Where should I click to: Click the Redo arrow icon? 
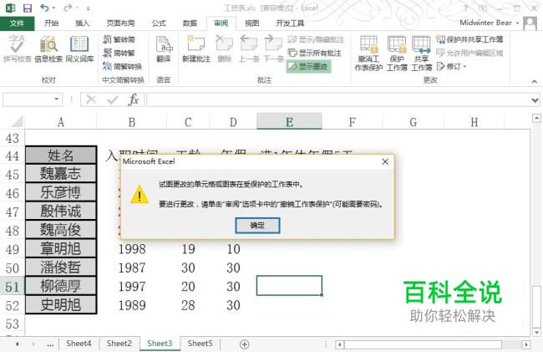point(68,8)
